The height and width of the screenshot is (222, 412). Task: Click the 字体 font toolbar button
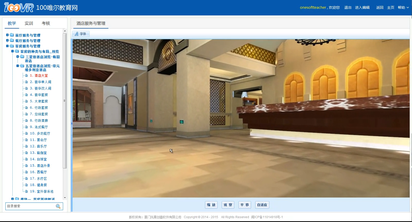click(x=81, y=34)
